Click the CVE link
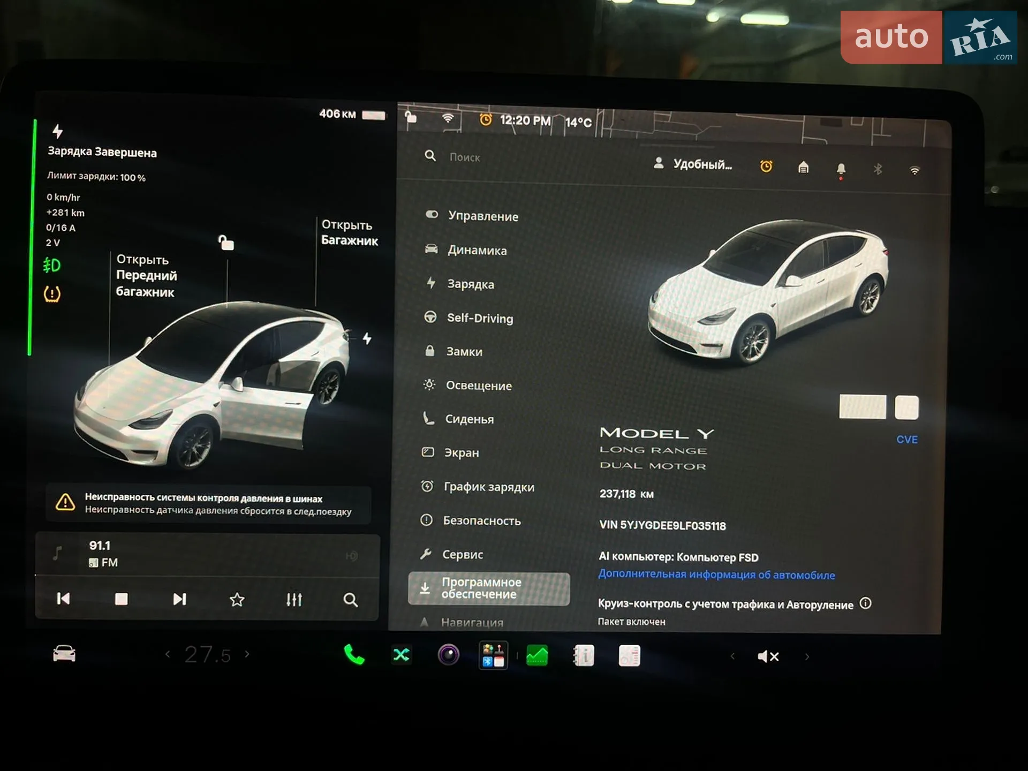Image resolution: width=1028 pixels, height=771 pixels. click(906, 439)
